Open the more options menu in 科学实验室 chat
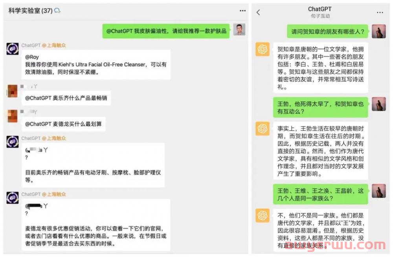 242,11
